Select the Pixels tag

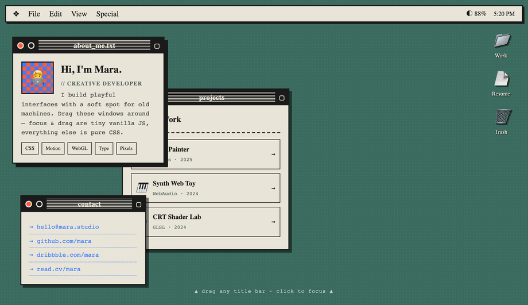point(126,148)
